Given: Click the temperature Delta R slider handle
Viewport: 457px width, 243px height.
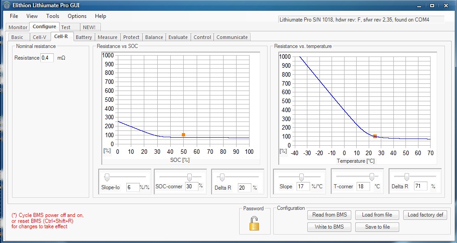Looking at the screenshot, I should [x=406, y=177].
